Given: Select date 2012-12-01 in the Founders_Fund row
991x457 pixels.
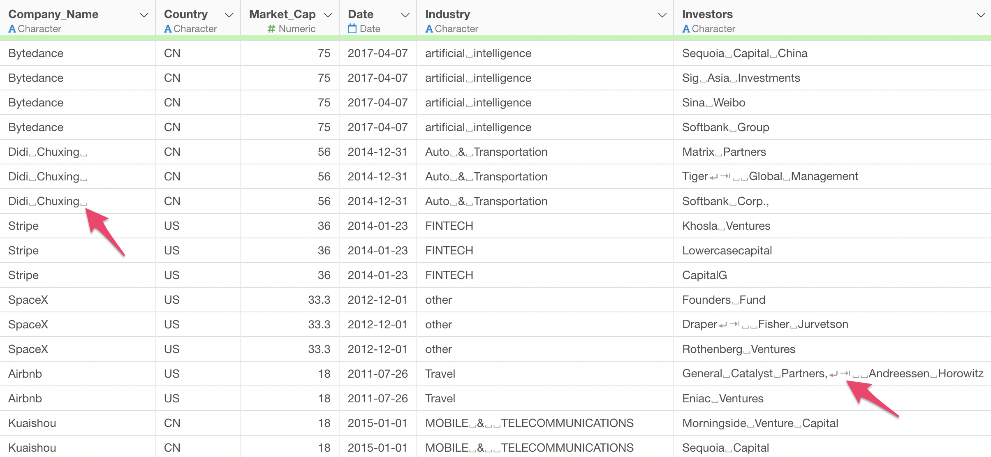Looking at the screenshot, I should (x=378, y=300).
